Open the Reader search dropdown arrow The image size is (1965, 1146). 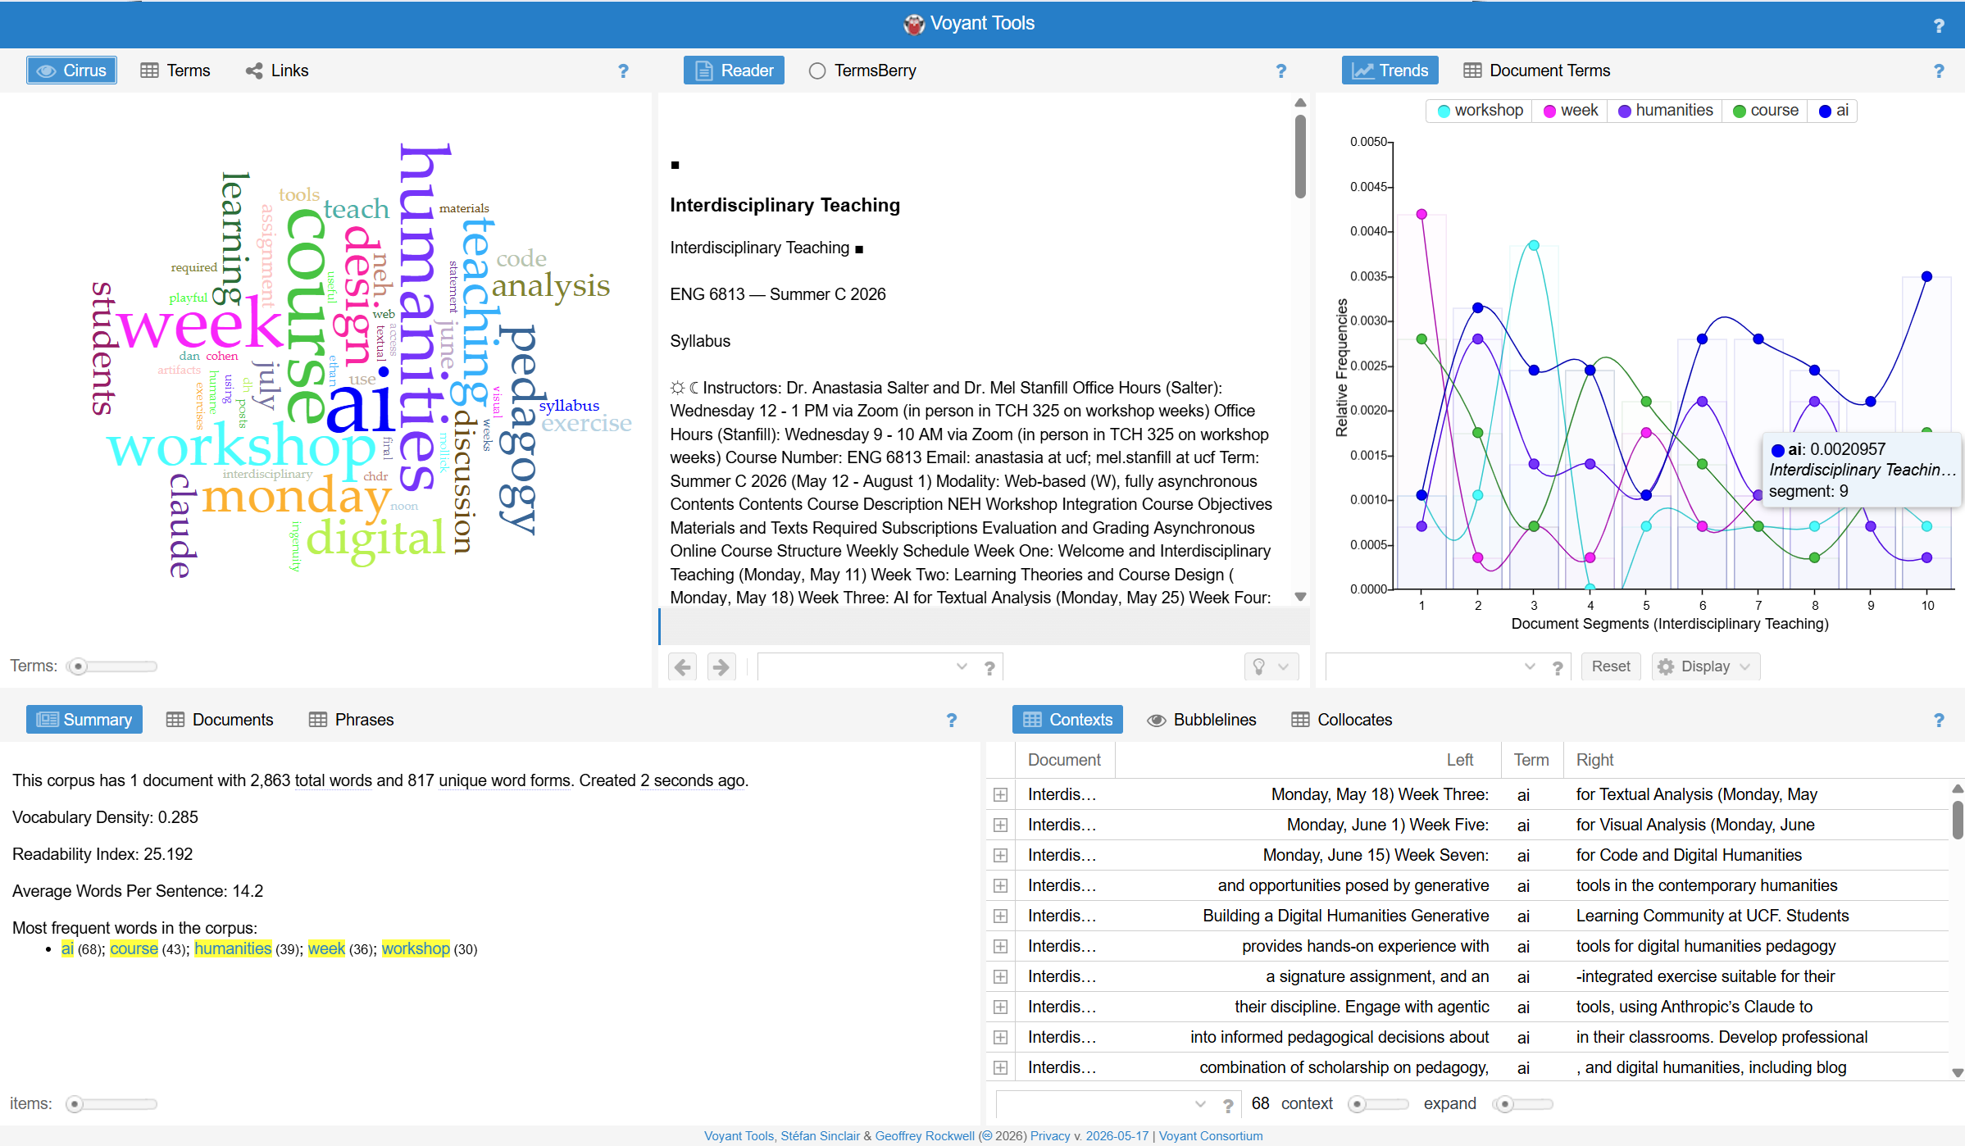pos(962,667)
